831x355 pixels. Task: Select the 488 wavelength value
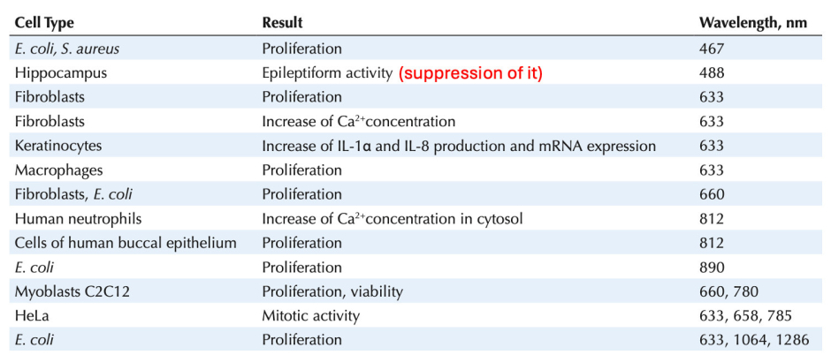712,73
